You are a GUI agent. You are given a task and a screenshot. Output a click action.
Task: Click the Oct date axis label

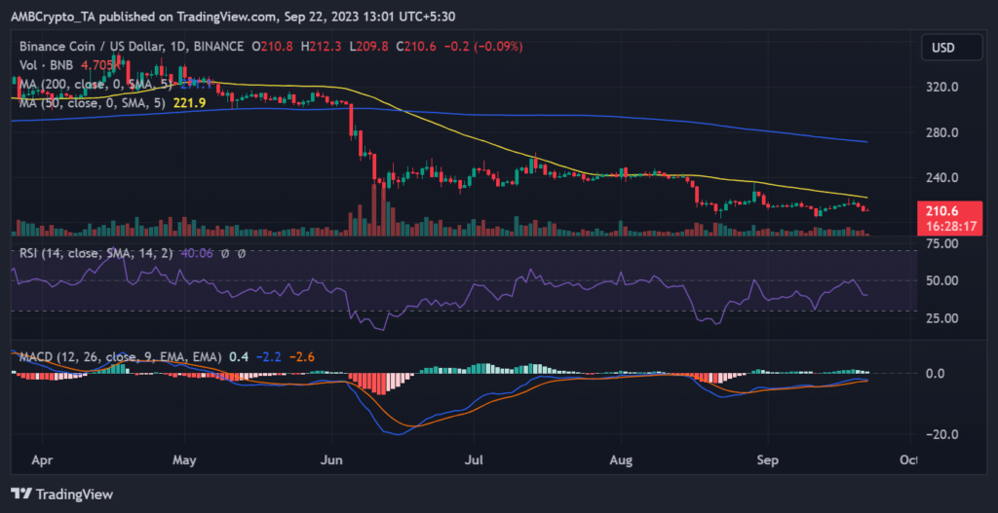[x=907, y=457]
